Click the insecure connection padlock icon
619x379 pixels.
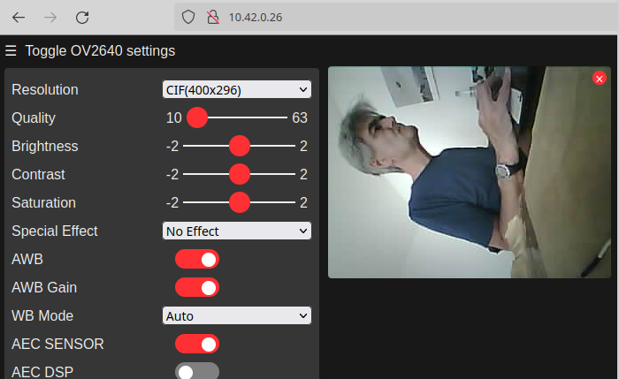[211, 17]
